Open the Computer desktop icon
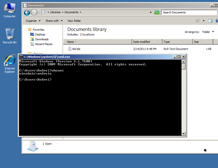 9,10
